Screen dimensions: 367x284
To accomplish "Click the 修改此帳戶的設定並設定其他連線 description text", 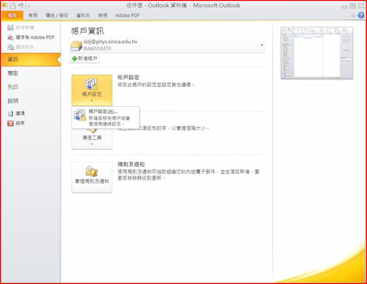I will [x=156, y=85].
